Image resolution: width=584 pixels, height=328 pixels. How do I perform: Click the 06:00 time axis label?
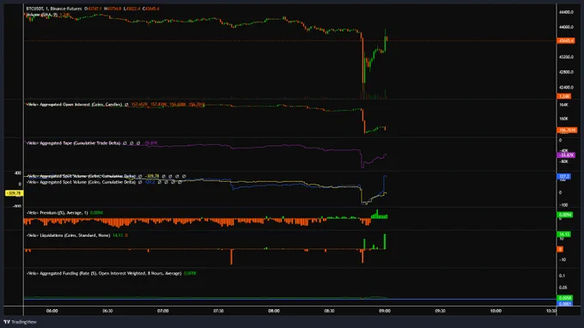tap(52, 311)
